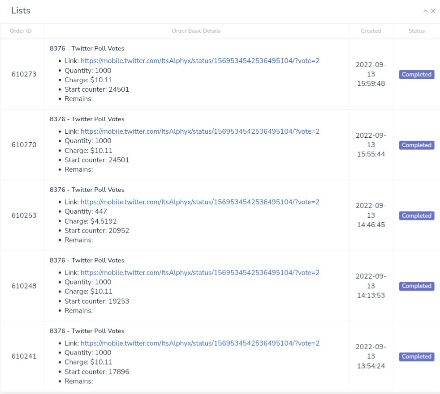Click created time 14:46:45
This screenshot has width=440, height=394.
click(371, 225)
